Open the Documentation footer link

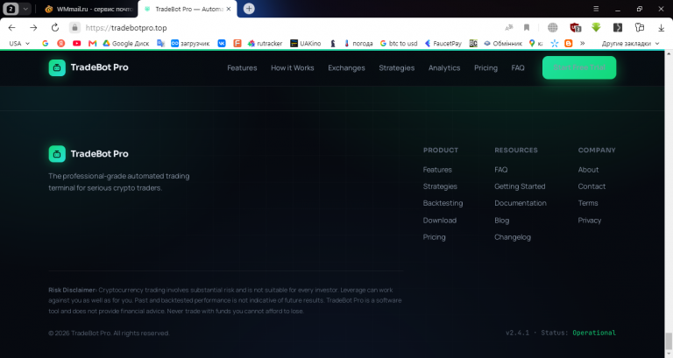[x=521, y=203]
